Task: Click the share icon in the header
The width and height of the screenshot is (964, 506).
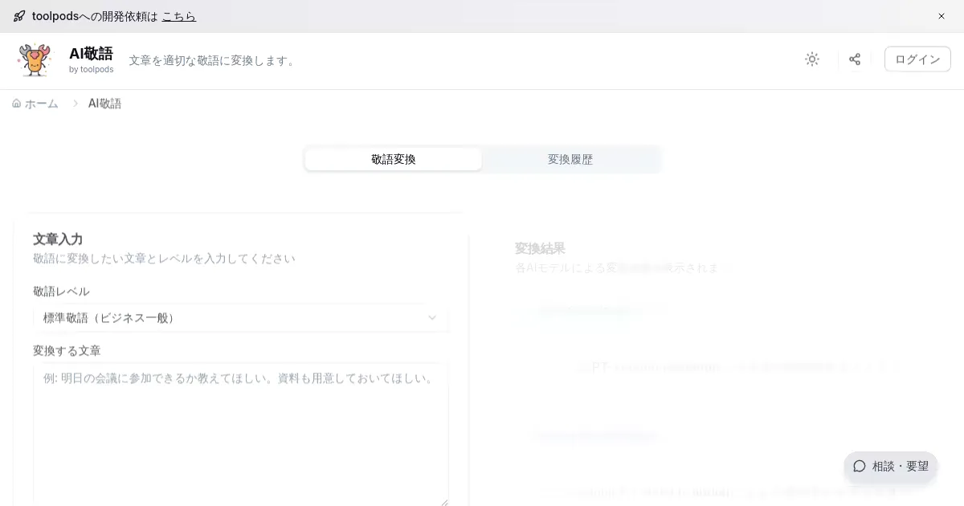Action: (855, 59)
